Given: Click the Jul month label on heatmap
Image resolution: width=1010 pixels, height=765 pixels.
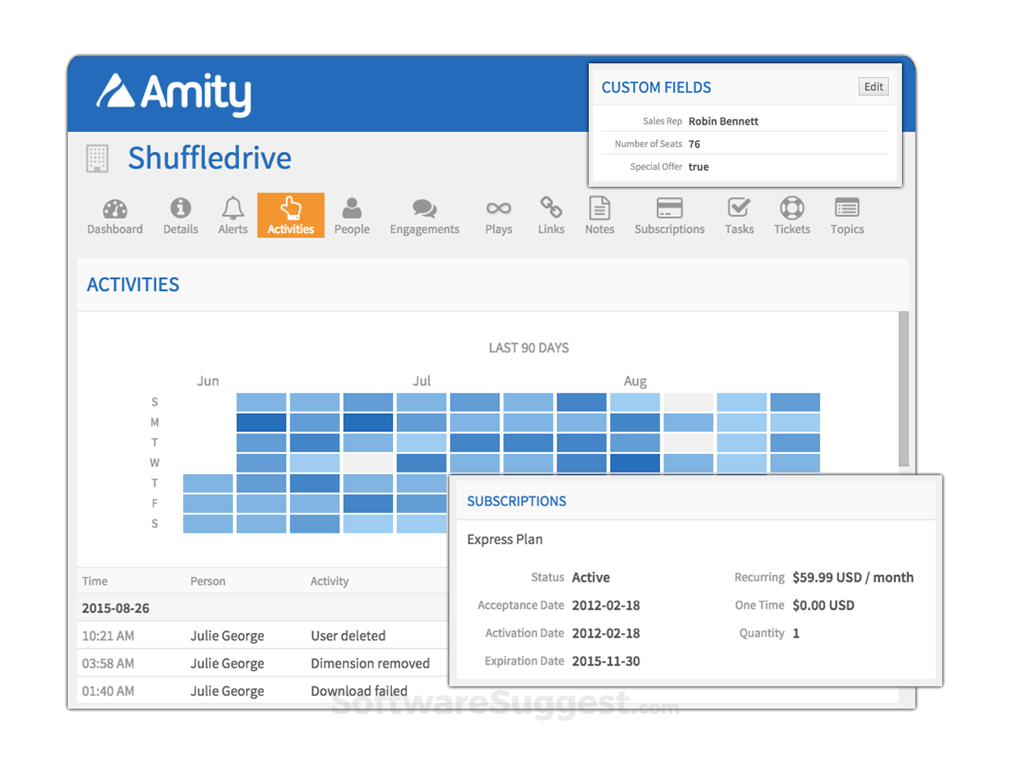Looking at the screenshot, I should pyautogui.click(x=421, y=381).
